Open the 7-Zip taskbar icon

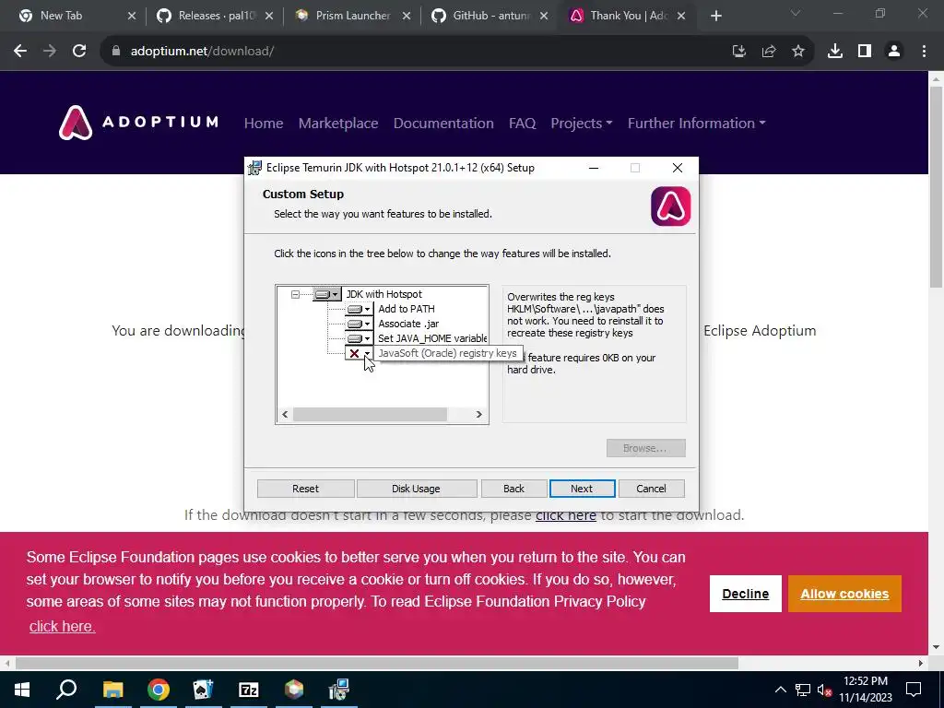(x=249, y=690)
